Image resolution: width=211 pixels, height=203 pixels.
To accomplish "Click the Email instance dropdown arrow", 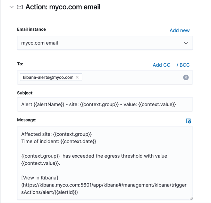I will point(186,43).
